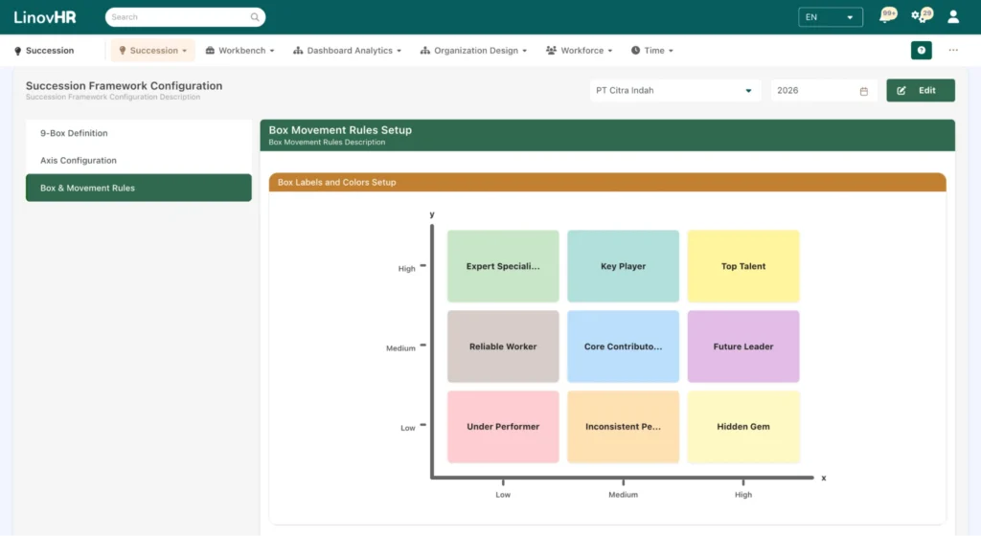Select the Hidden Gem box
981x536 pixels.
pyautogui.click(x=743, y=427)
